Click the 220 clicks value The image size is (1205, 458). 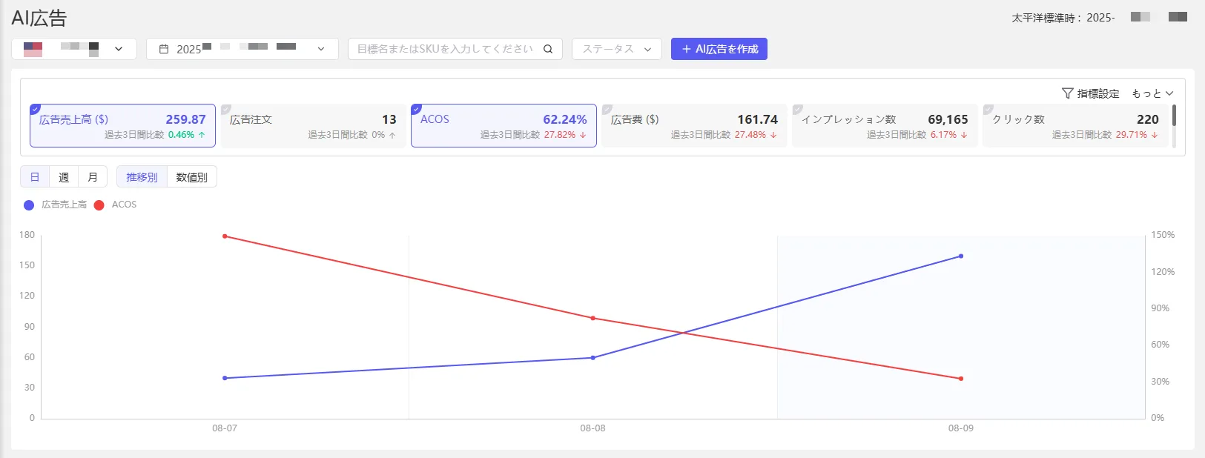coord(1148,119)
